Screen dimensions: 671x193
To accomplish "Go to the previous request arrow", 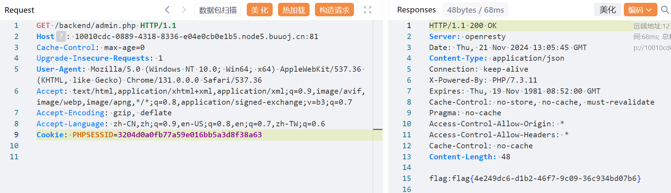I will point(167,10).
